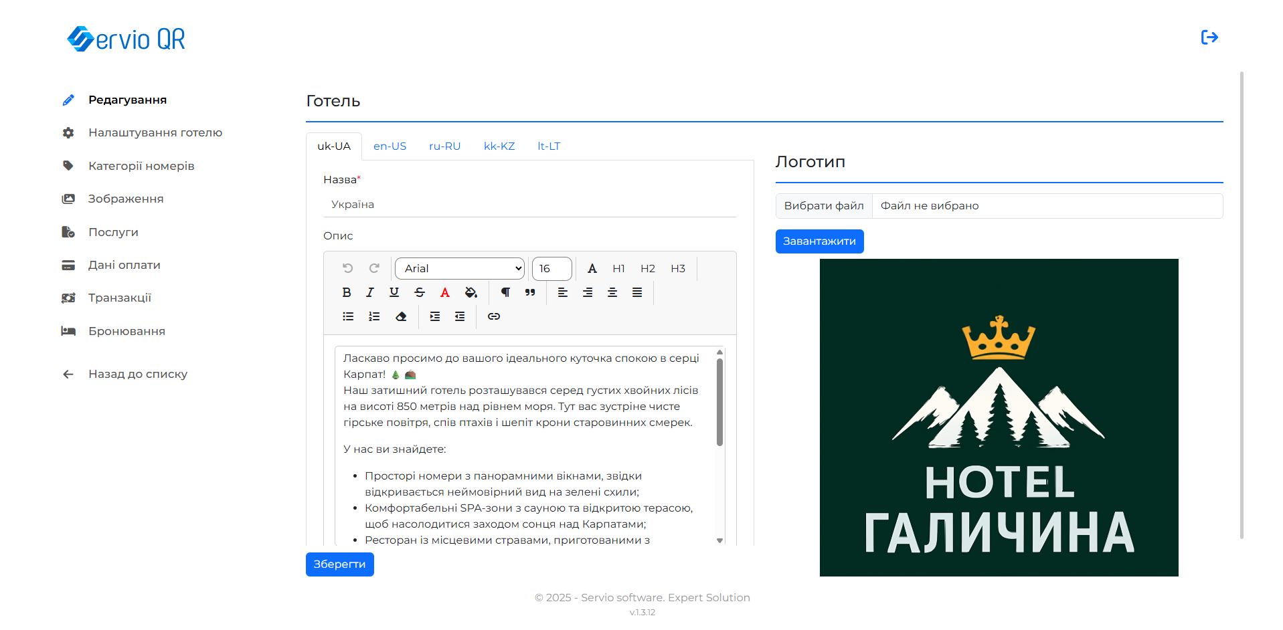Click the Зберегти button
Screen dimensions: 1283x630
tap(339, 564)
